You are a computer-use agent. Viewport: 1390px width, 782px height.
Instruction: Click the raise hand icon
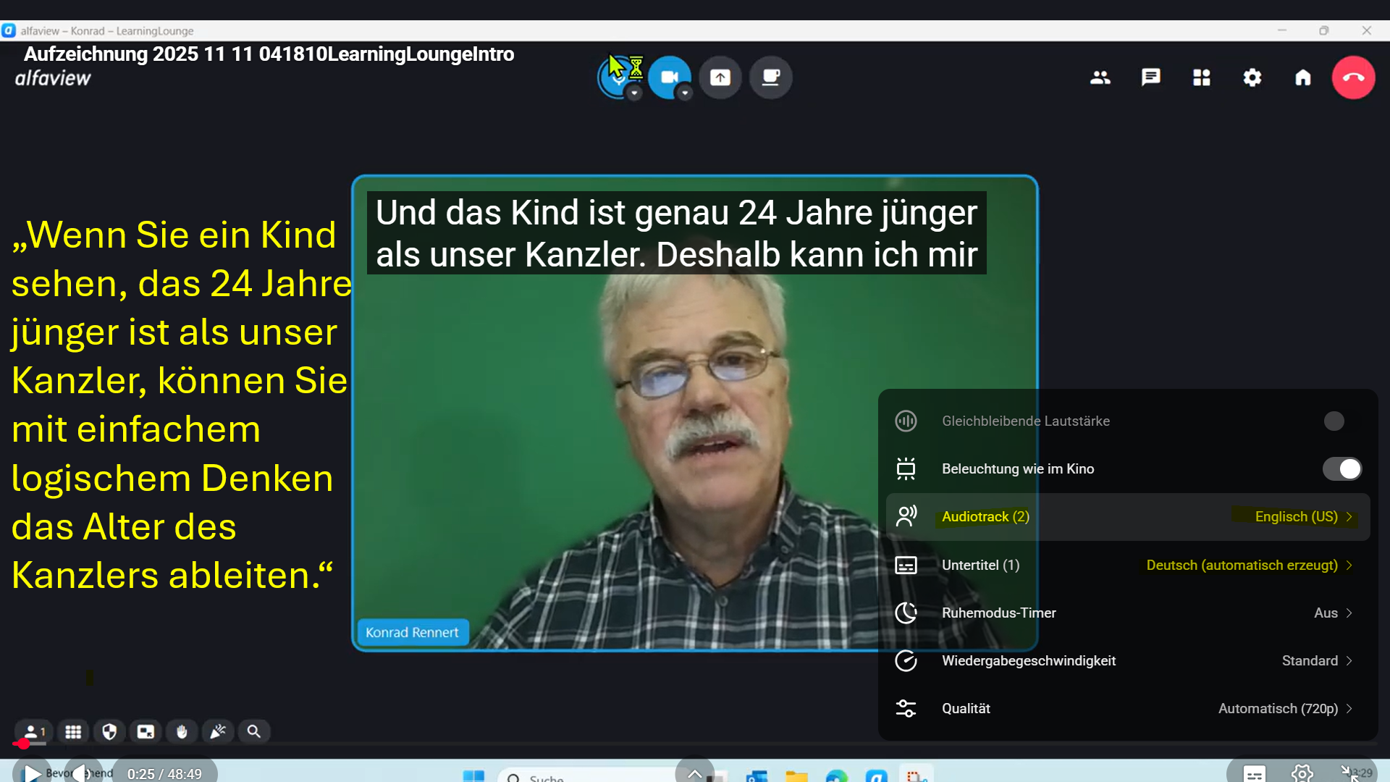[182, 732]
